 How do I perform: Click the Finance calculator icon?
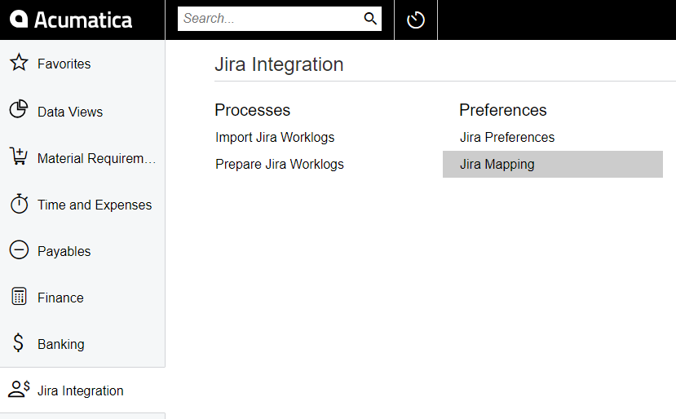click(19, 297)
